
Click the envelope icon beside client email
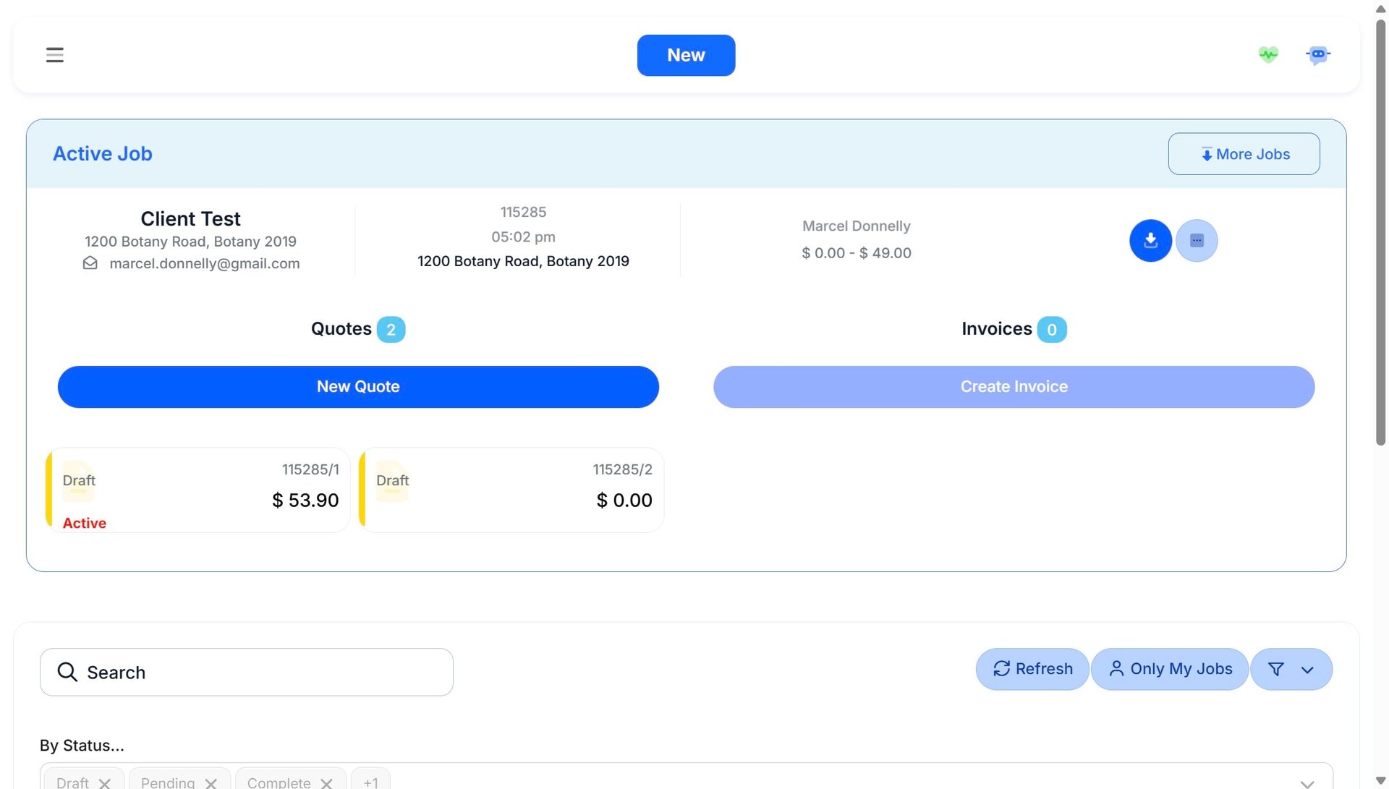[x=90, y=263]
